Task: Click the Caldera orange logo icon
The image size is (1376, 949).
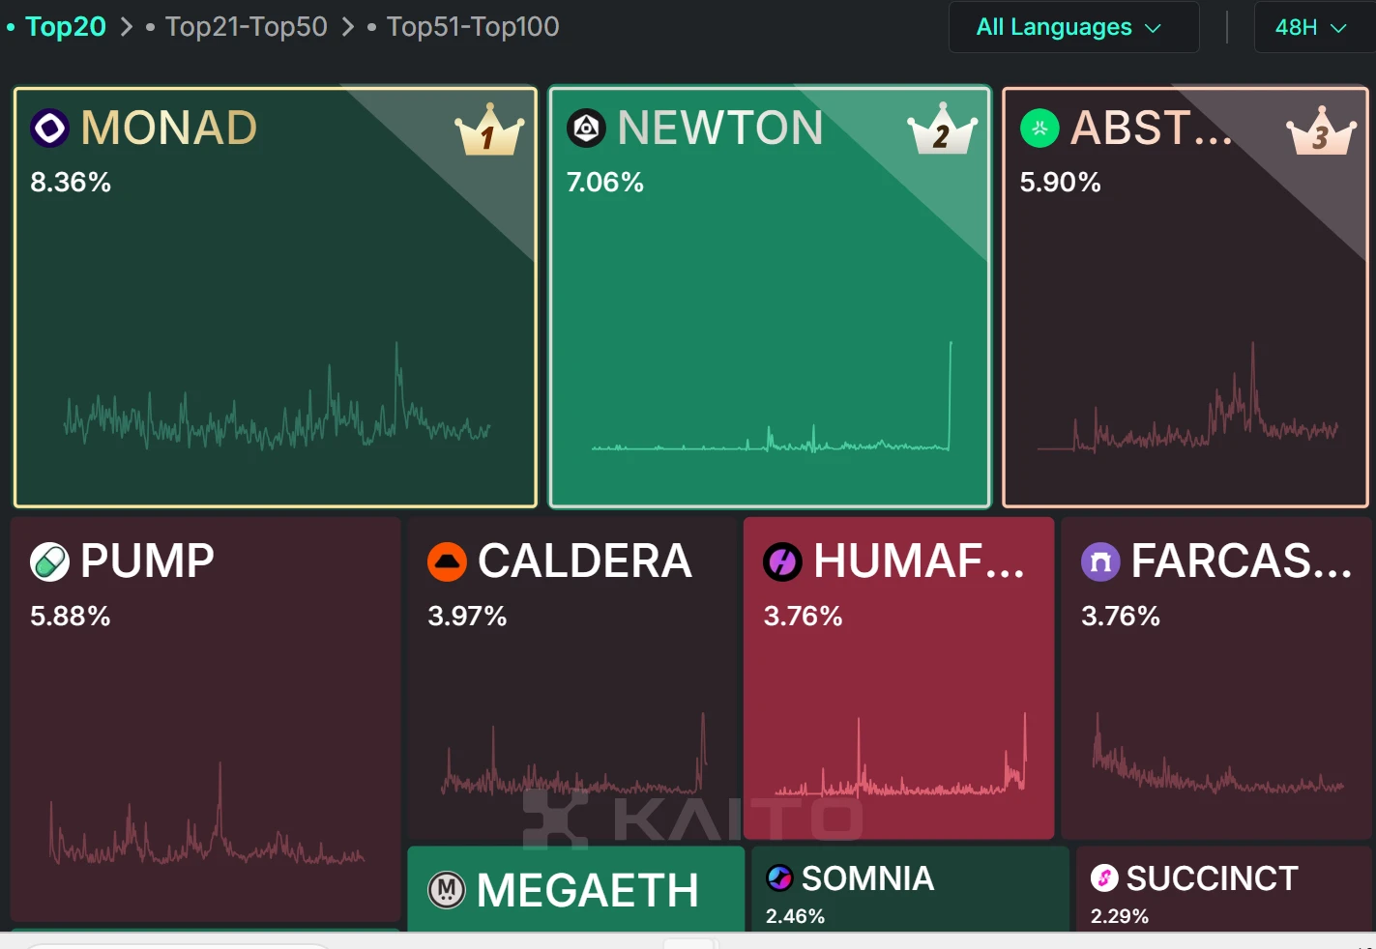Action: (447, 561)
